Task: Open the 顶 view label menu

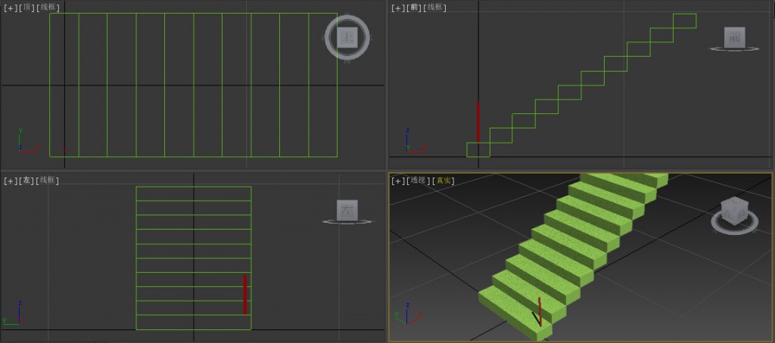Action: click(26, 8)
